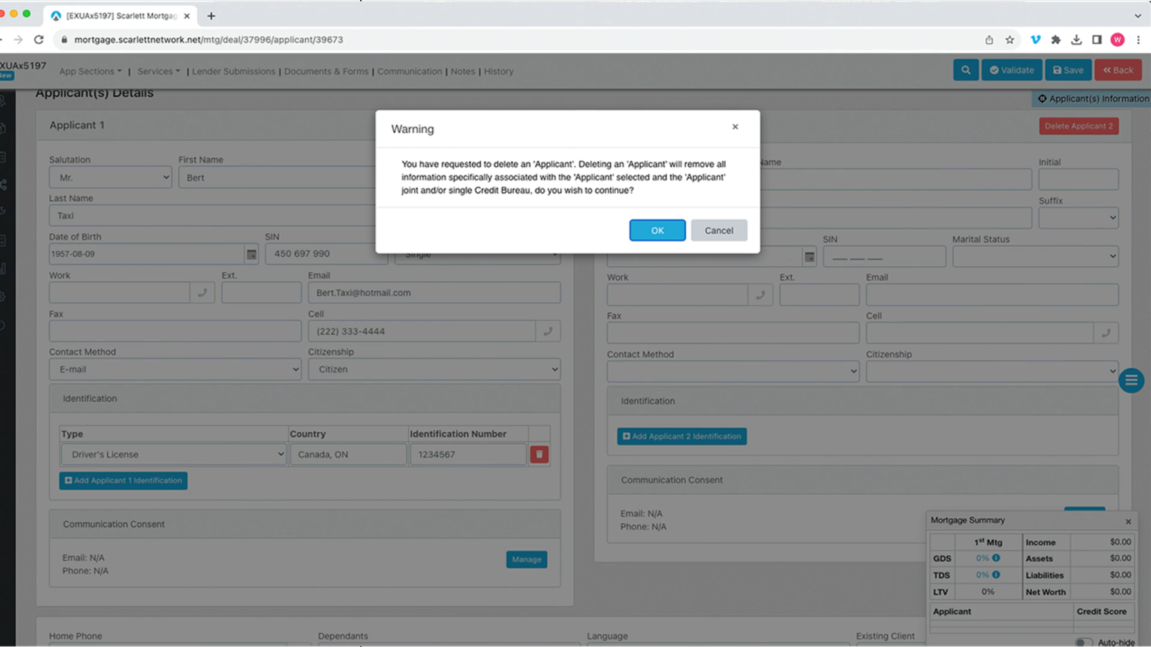Image resolution: width=1151 pixels, height=647 pixels.
Task: Open the App Sections menu
Action: coord(90,71)
